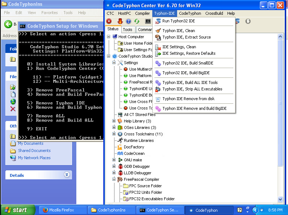Viewport: 288px width, 215px height.
Task: Click the DocFactory tree icon
Action: [x=120, y=147]
